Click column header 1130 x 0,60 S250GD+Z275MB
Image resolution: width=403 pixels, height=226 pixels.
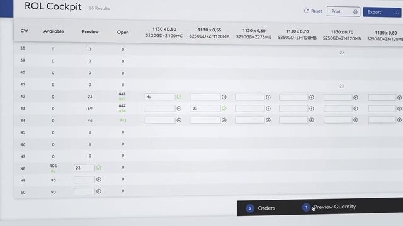(x=254, y=34)
